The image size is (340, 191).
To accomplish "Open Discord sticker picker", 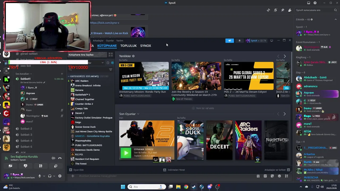I will pos(272,176).
